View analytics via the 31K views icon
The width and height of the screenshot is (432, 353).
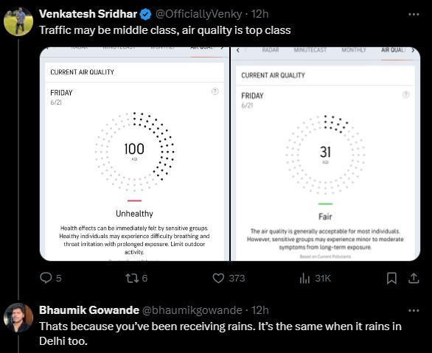[x=304, y=278]
